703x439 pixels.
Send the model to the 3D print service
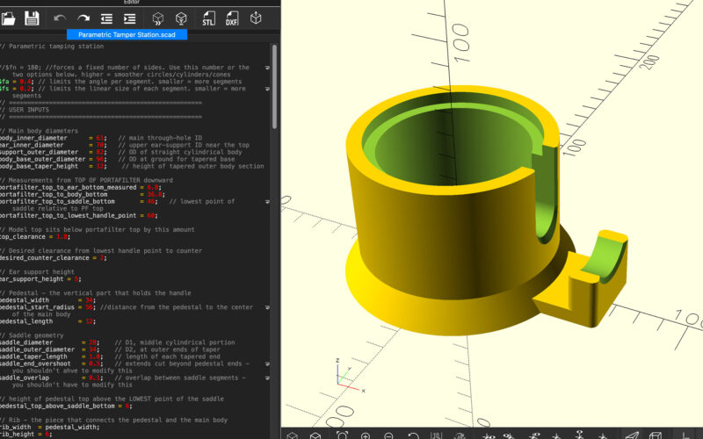(256, 18)
